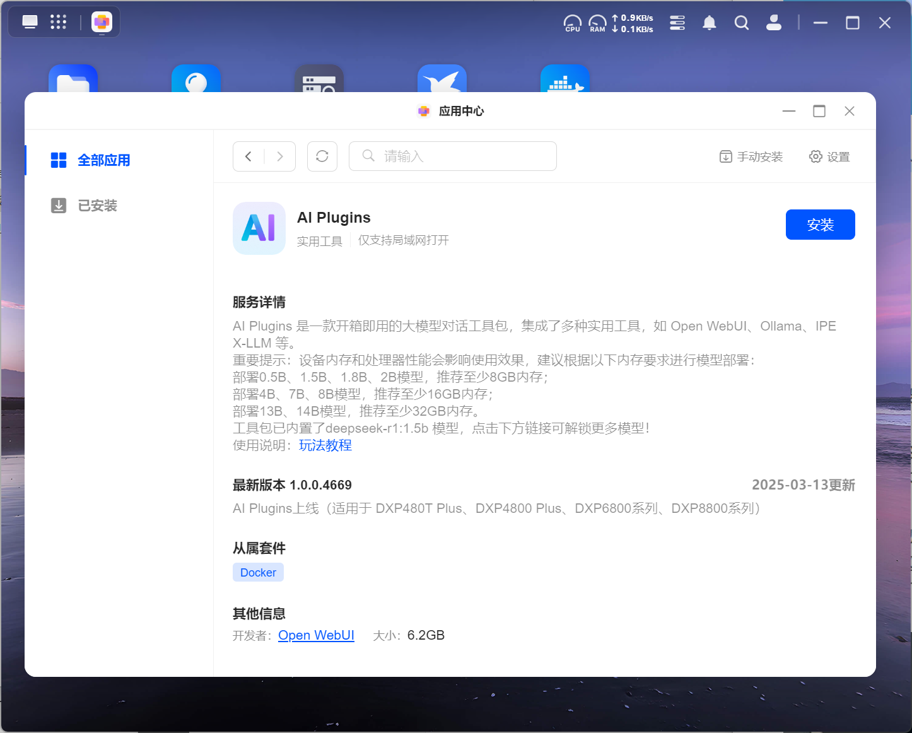Open the CPU usage monitor icon
The height and width of the screenshot is (733, 912).
coord(572,23)
